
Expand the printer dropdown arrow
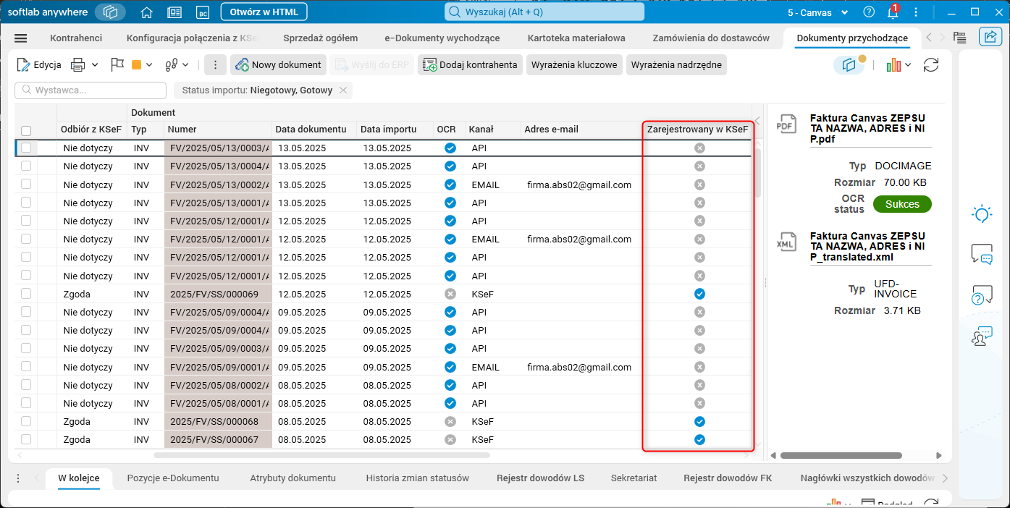tap(95, 65)
